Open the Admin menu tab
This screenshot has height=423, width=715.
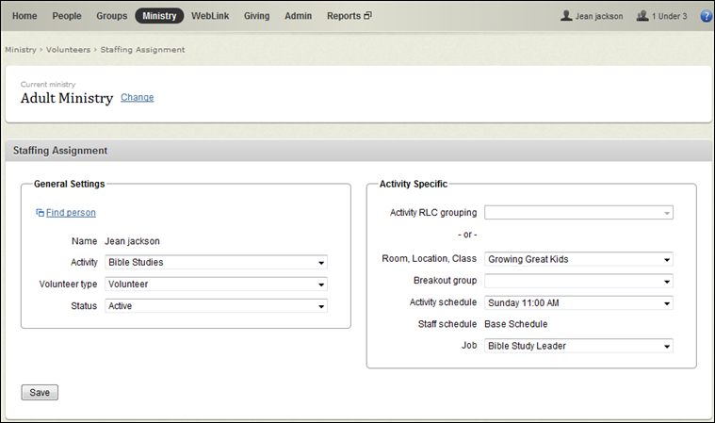click(298, 16)
